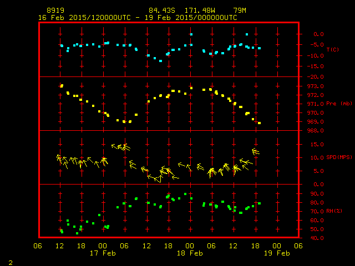Click the 969.0 pressure tick value

(316, 122)
